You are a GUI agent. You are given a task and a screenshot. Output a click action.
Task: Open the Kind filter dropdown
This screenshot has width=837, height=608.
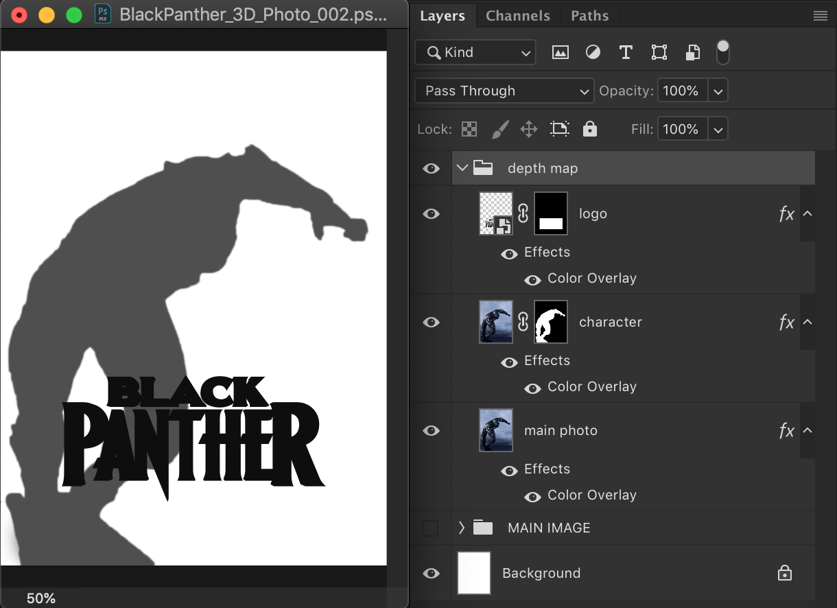475,52
